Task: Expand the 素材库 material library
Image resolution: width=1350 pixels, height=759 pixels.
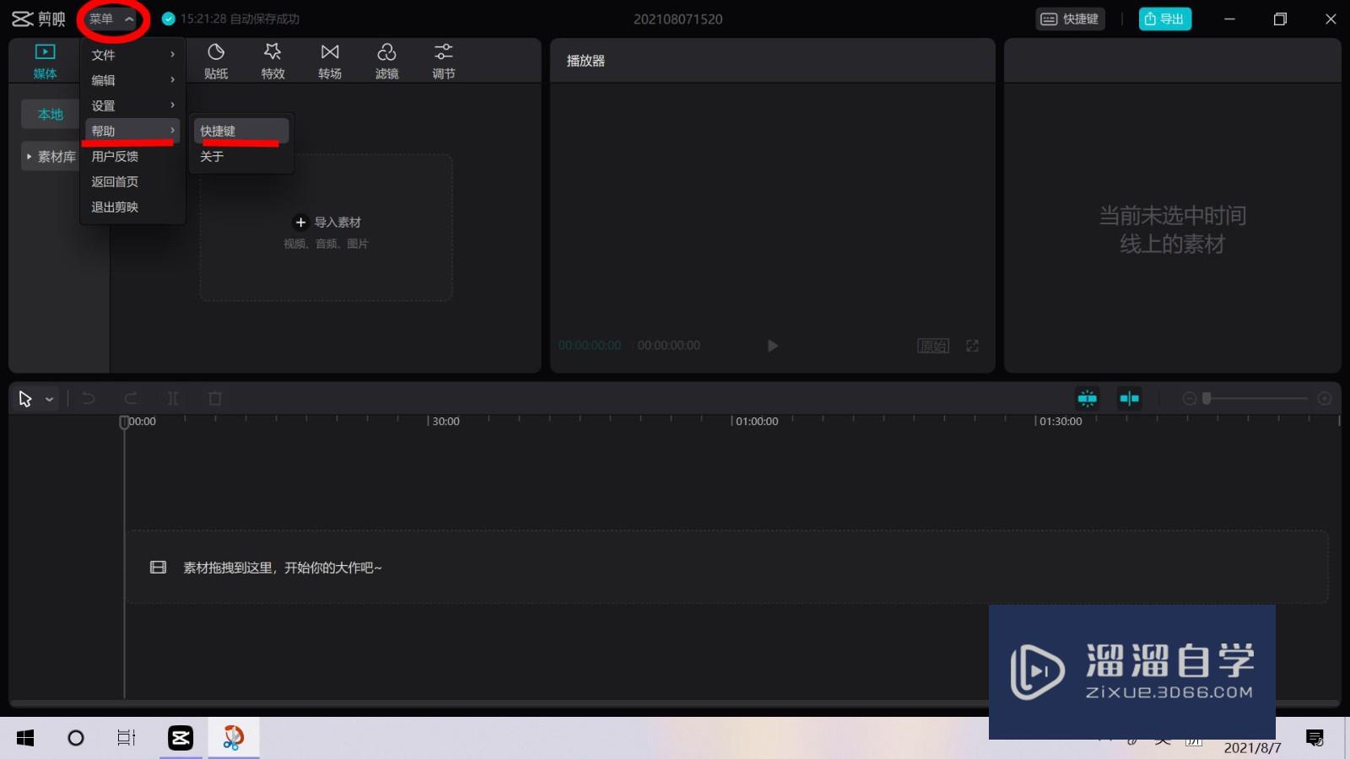Action: (51, 156)
